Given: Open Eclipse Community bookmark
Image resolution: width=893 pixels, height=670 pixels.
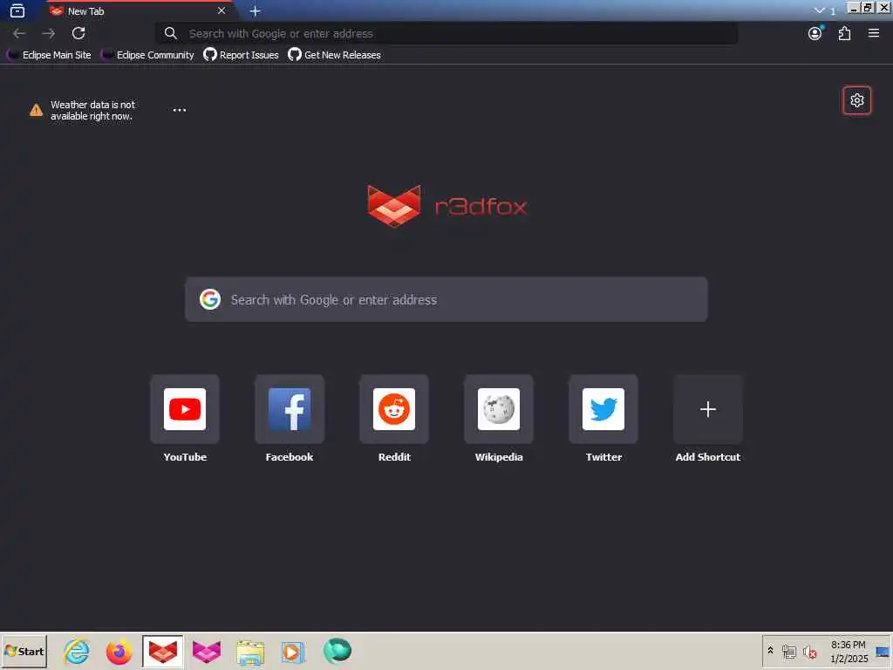Looking at the screenshot, I should point(147,55).
